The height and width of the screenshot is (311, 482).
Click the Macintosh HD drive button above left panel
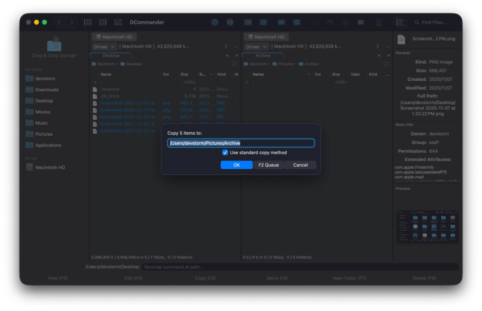click(x=113, y=37)
